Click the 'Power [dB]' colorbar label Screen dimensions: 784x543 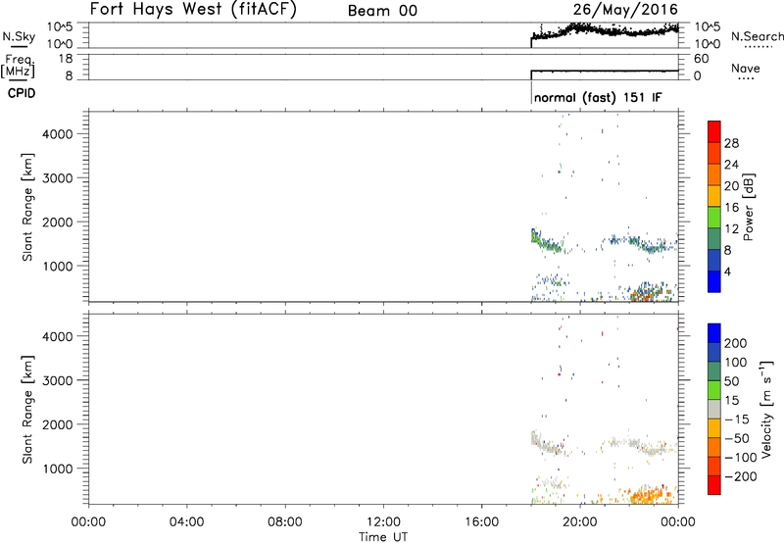[x=748, y=207]
